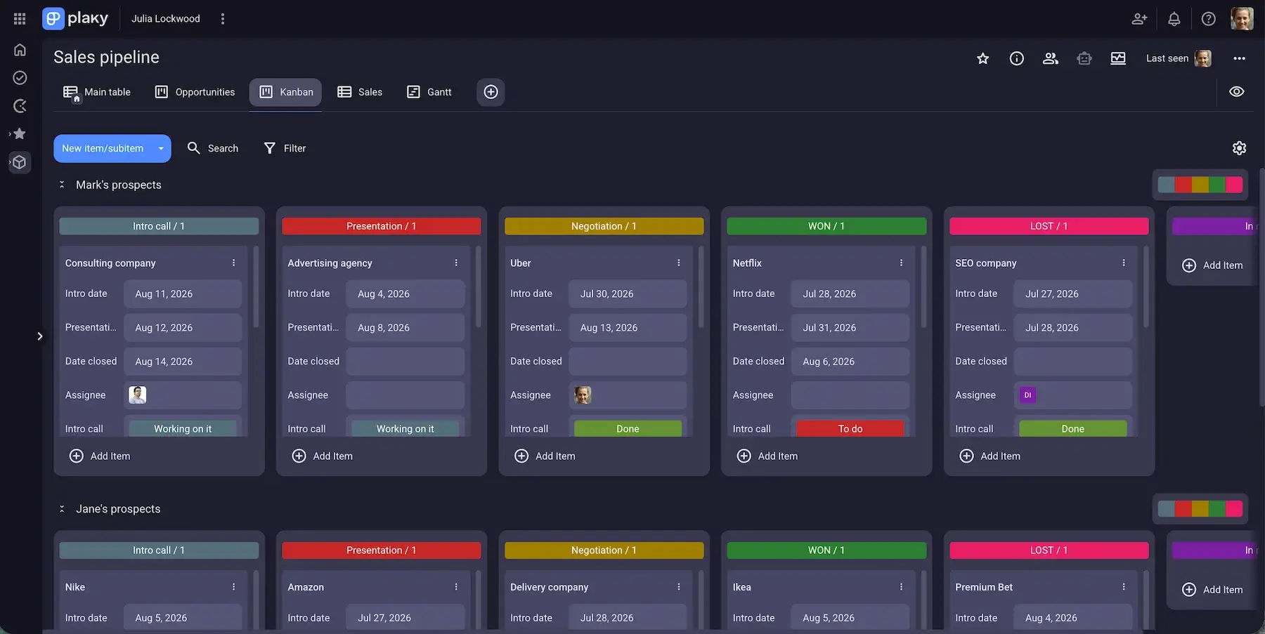
Task: Click the sidebar icon beneath the checkmark icon
Action: click(20, 106)
